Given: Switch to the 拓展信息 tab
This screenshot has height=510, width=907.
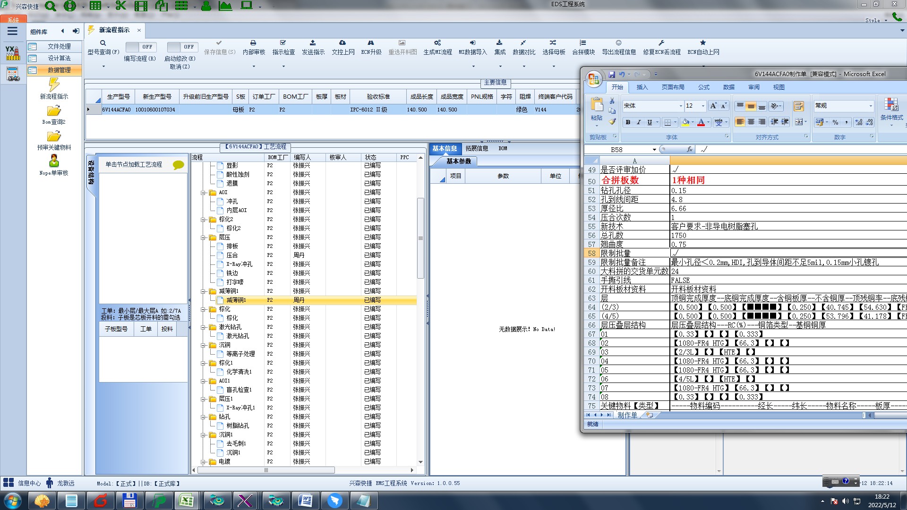Looking at the screenshot, I should [477, 148].
